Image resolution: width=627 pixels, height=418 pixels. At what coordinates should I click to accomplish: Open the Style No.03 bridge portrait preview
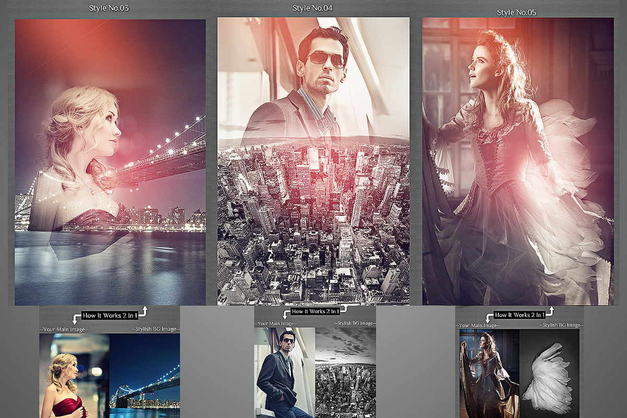coord(110,162)
